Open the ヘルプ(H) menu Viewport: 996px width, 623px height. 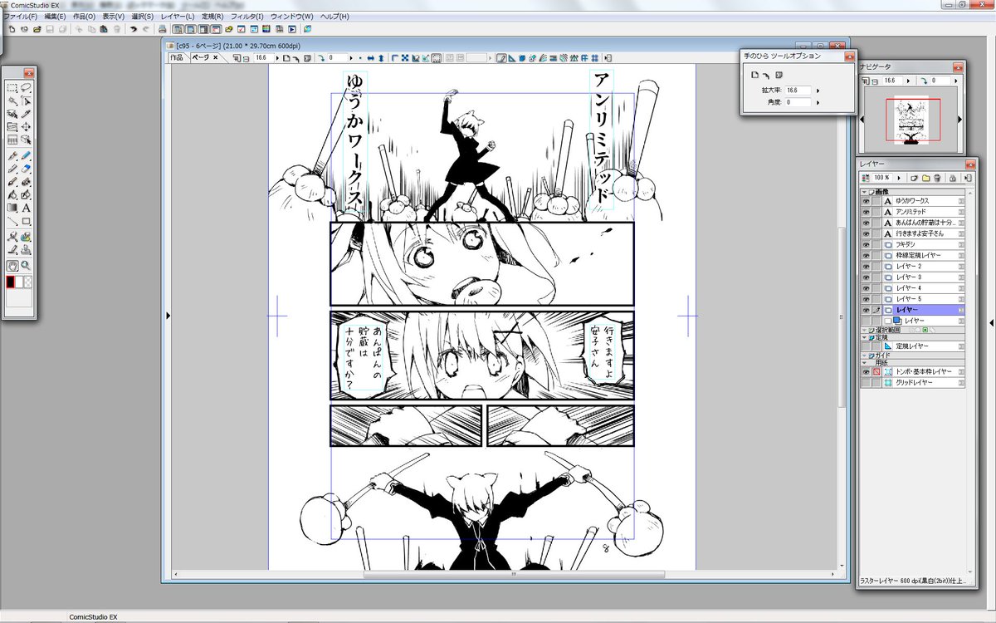pyautogui.click(x=334, y=16)
